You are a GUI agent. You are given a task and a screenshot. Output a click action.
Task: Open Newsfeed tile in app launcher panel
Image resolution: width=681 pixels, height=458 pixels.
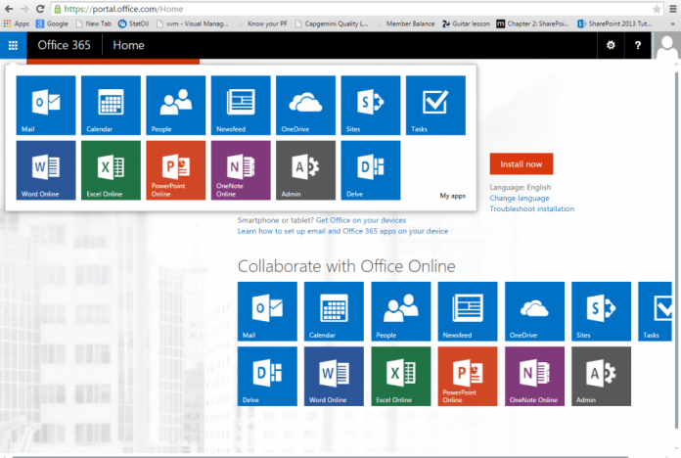tap(241, 105)
